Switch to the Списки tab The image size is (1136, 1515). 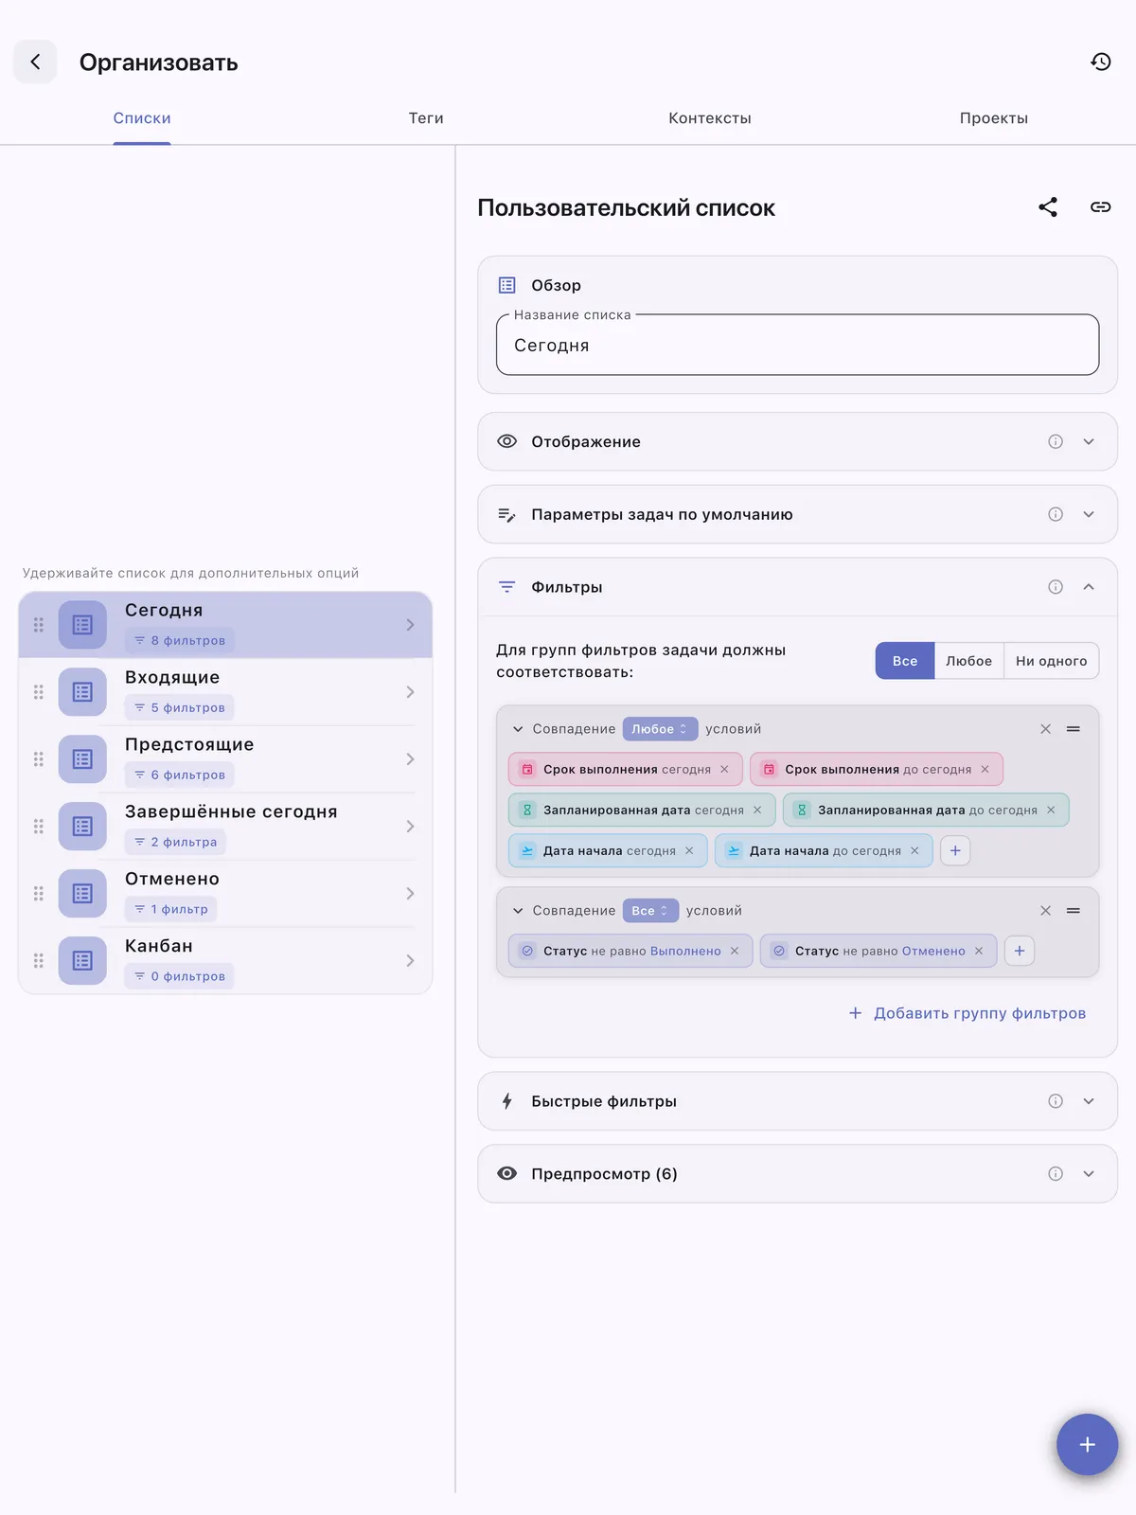coord(142,118)
